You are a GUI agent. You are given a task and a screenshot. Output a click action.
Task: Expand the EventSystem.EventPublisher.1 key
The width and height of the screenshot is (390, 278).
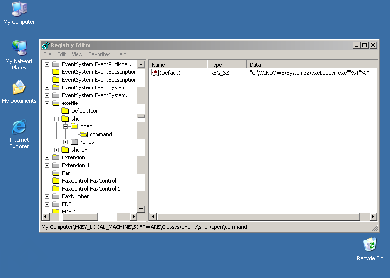tap(47, 64)
